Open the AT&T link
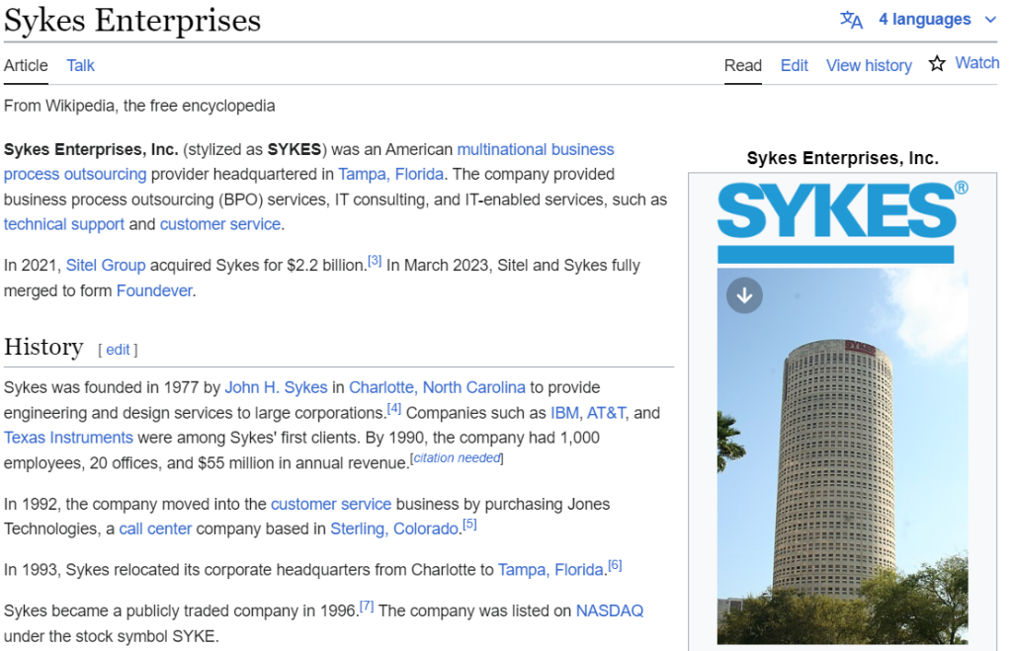Viewport: 1012px width, 651px height. 606,413
